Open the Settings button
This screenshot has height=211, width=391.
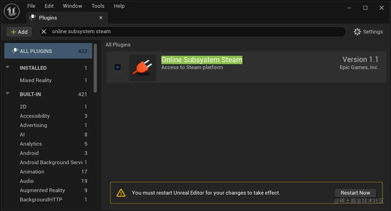pyautogui.click(x=368, y=32)
